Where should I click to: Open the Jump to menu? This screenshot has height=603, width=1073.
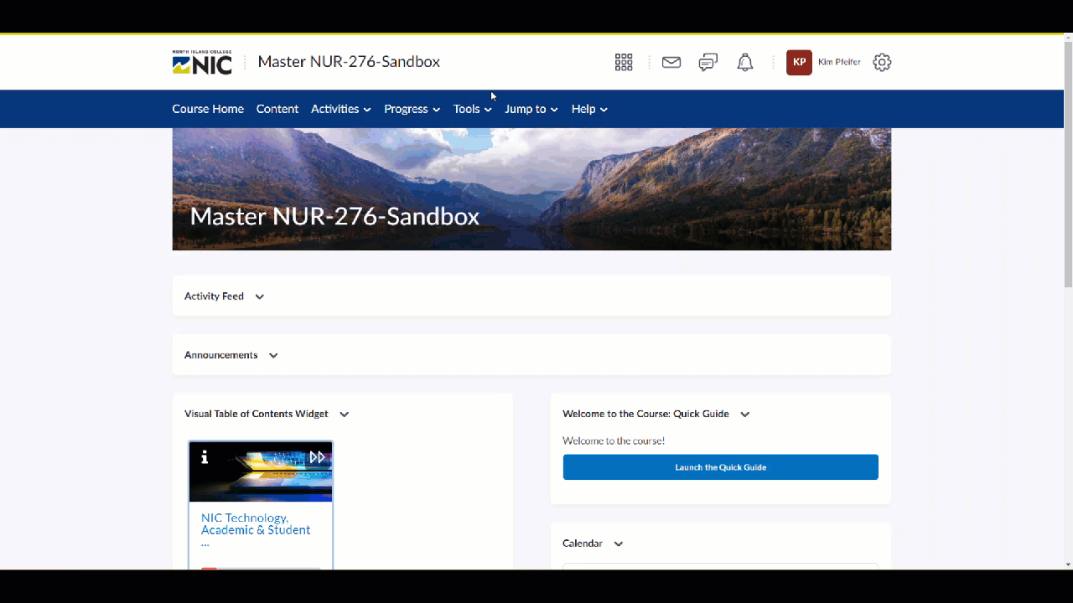coord(531,109)
